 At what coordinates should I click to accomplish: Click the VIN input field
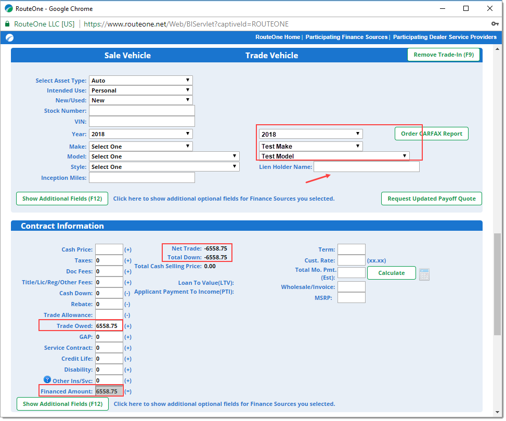[x=142, y=122]
